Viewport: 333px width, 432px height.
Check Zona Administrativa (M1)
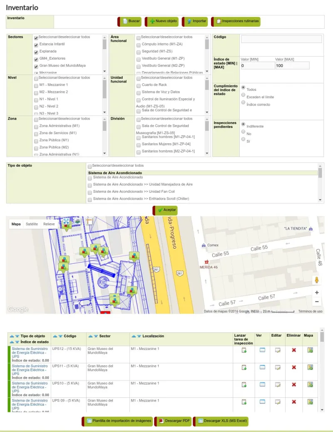[36, 127]
